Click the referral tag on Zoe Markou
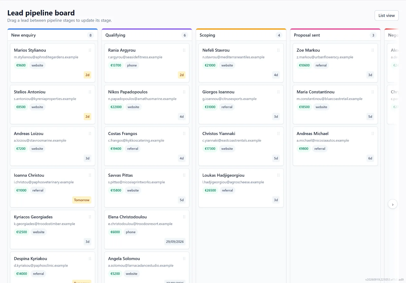The height and width of the screenshot is (283, 406). [321, 65]
